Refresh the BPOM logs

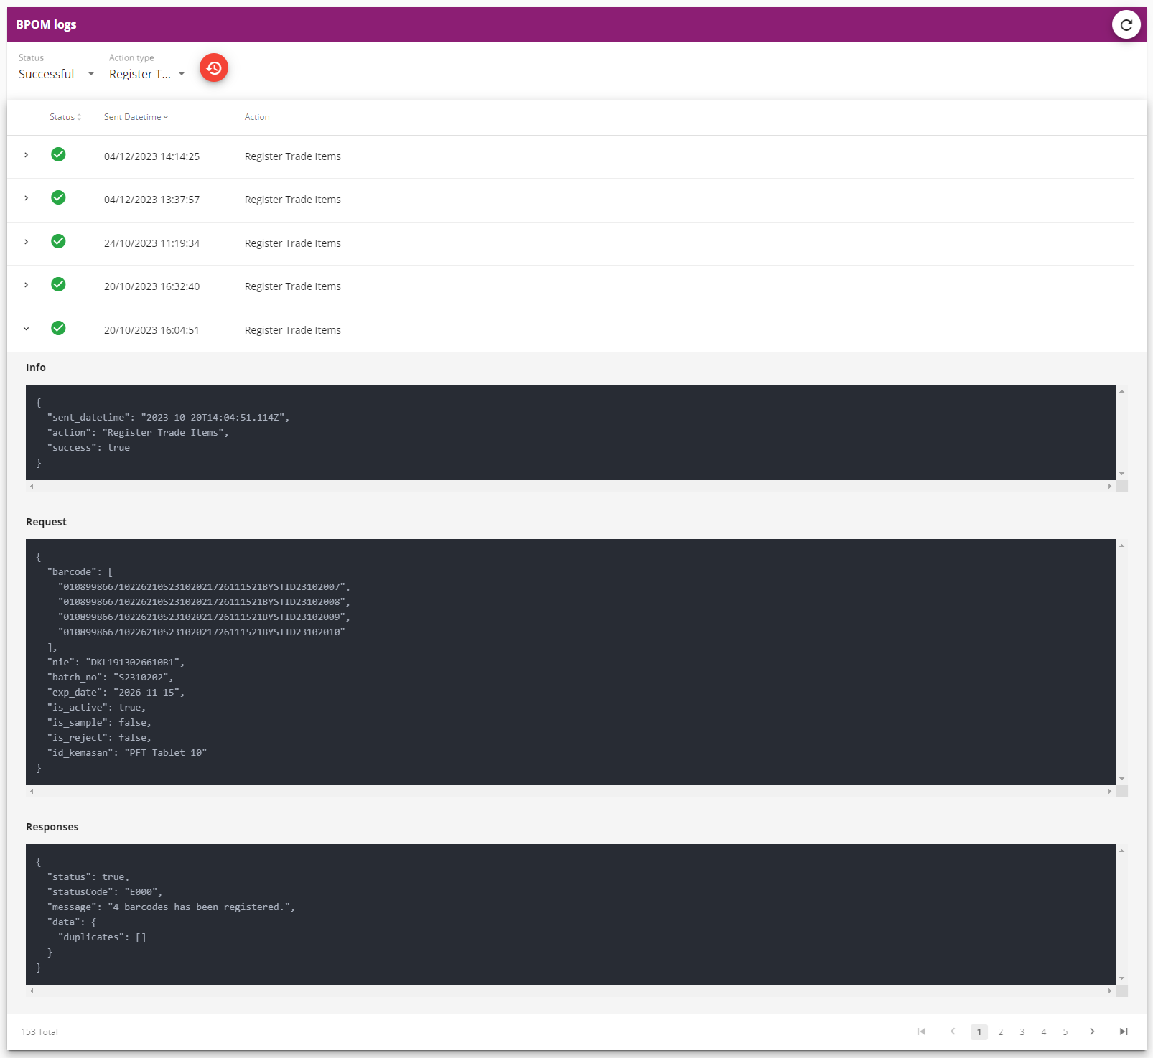pyautogui.click(x=1126, y=24)
